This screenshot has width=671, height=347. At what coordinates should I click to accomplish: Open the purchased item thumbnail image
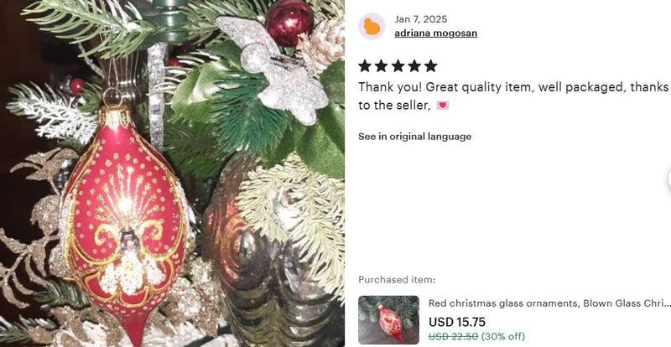click(x=388, y=320)
